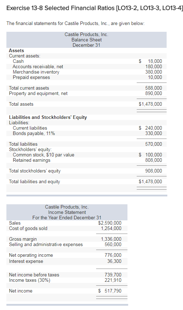Select Common stock, $10 par value label

click(x=43, y=155)
